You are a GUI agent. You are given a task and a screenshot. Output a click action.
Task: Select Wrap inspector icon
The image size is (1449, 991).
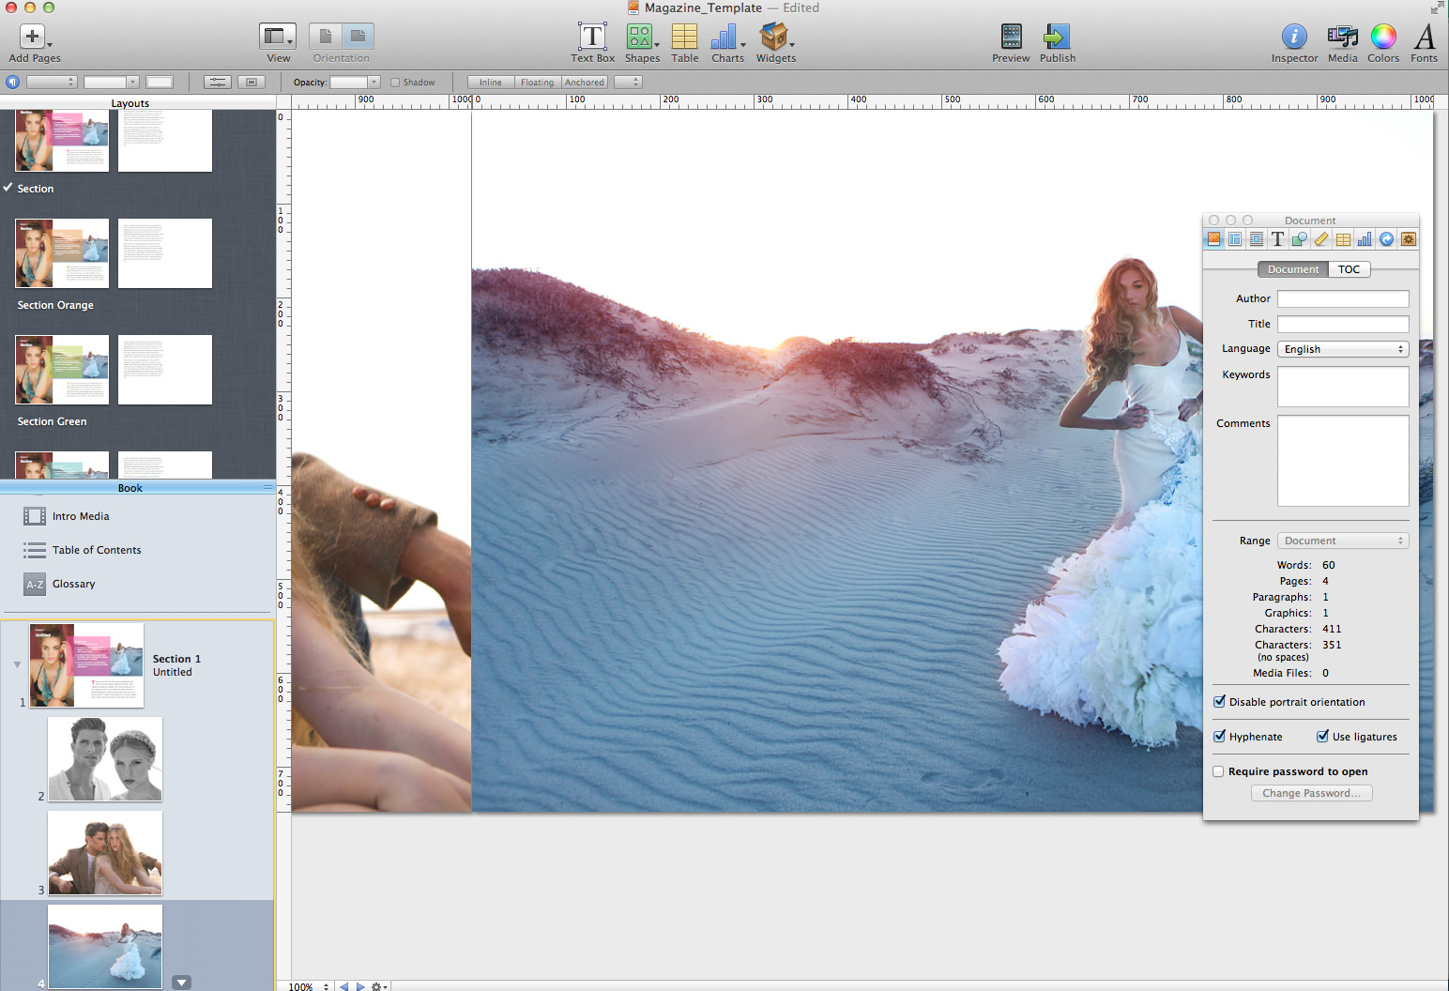coord(1256,239)
